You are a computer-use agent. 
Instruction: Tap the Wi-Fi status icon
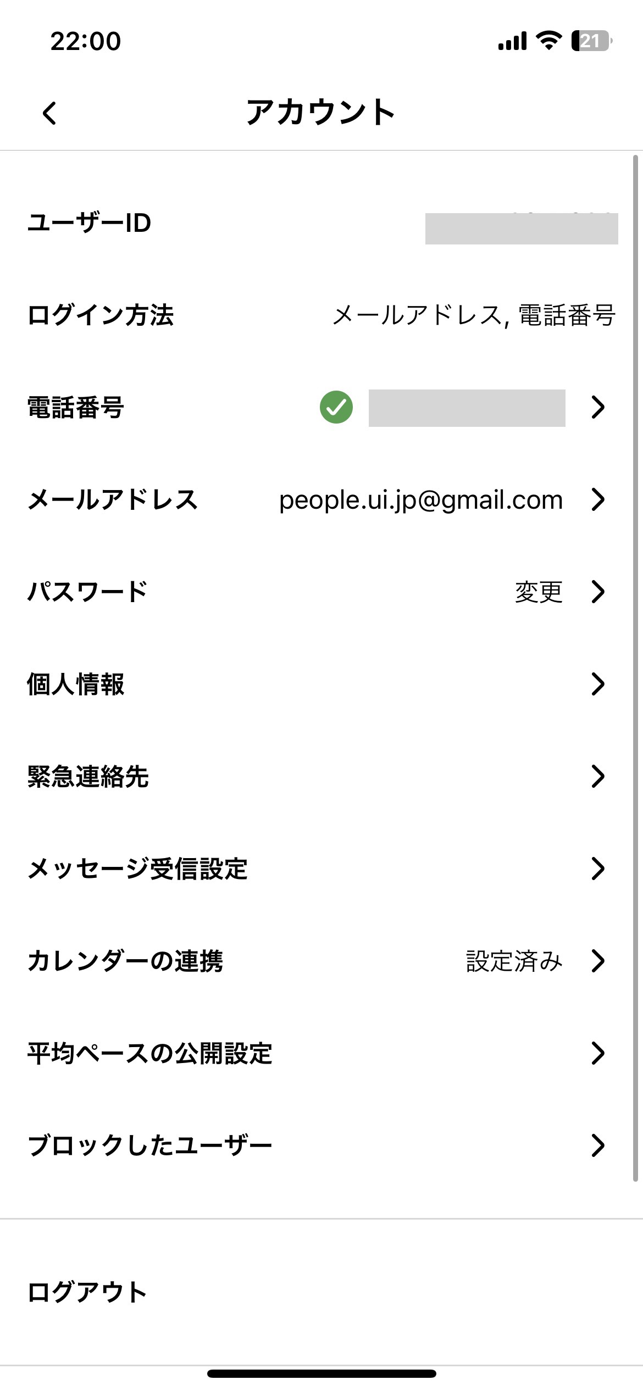tap(548, 41)
